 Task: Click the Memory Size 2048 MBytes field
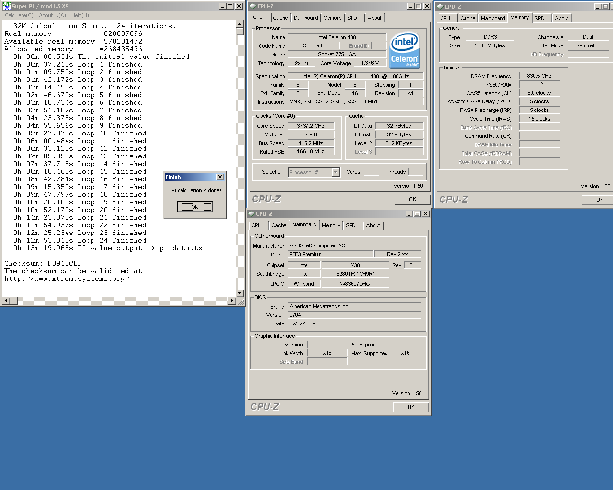pyautogui.click(x=490, y=45)
